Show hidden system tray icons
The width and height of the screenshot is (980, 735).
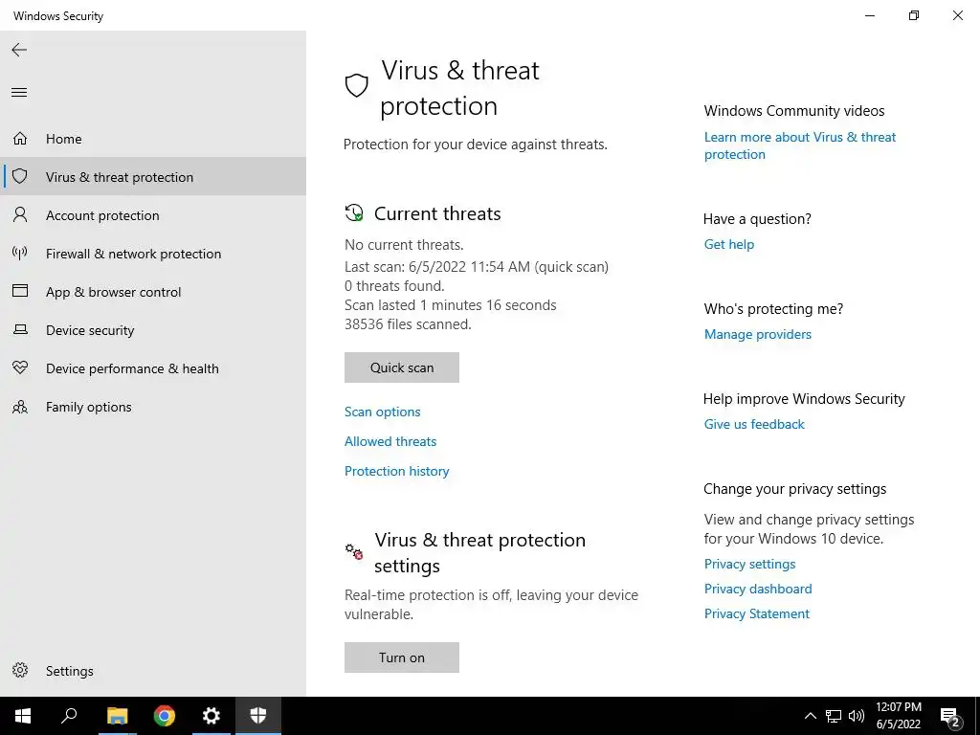pyautogui.click(x=810, y=716)
